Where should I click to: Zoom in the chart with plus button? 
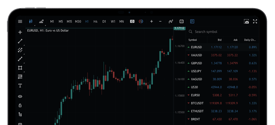[x=152, y=22]
